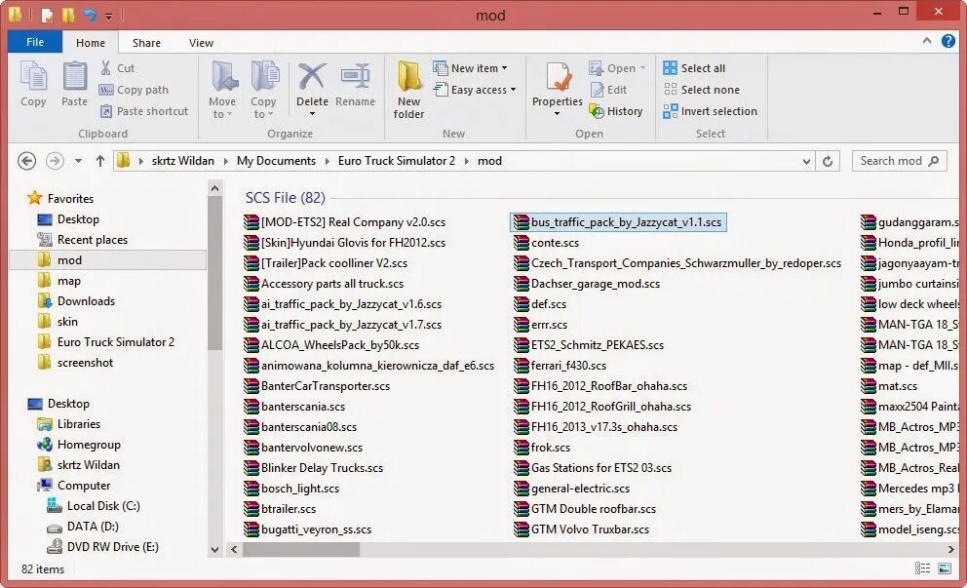Refresh the mod folder view

tap(828, 161)
